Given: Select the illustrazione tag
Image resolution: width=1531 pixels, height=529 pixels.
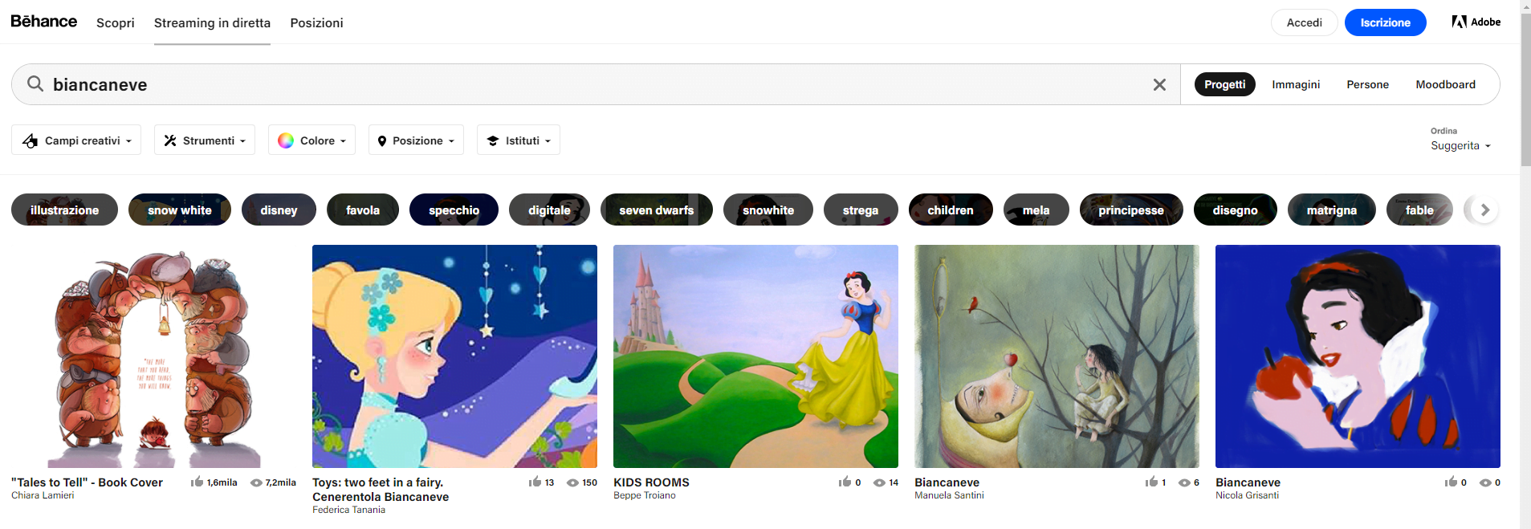Looking at the screenshot, I should pos(64,210).
